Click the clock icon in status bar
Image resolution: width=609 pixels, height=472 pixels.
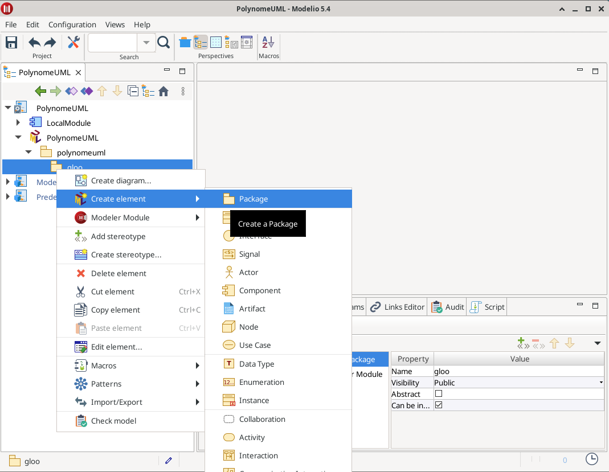[591, 459]
